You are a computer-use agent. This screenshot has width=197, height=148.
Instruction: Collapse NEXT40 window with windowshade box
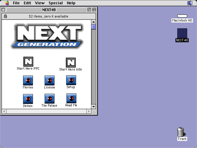point(94,10)
